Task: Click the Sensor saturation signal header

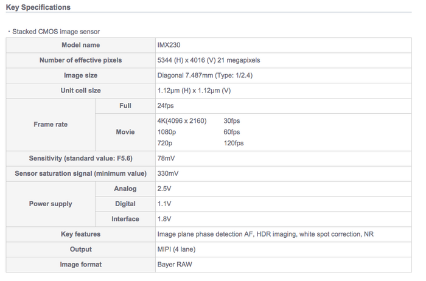Action: tap(80, 173)
